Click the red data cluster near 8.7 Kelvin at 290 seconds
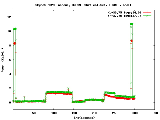 tap(132, 41)
